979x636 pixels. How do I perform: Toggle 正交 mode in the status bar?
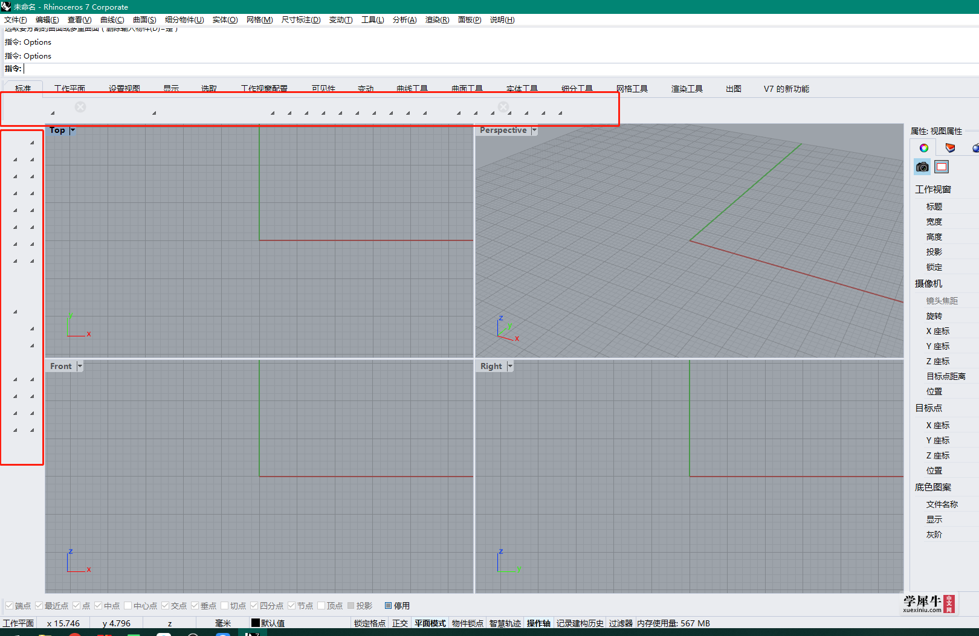click(x=400, y=623)
